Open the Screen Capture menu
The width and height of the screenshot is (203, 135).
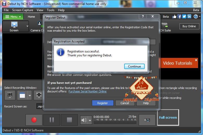point(23,10)
